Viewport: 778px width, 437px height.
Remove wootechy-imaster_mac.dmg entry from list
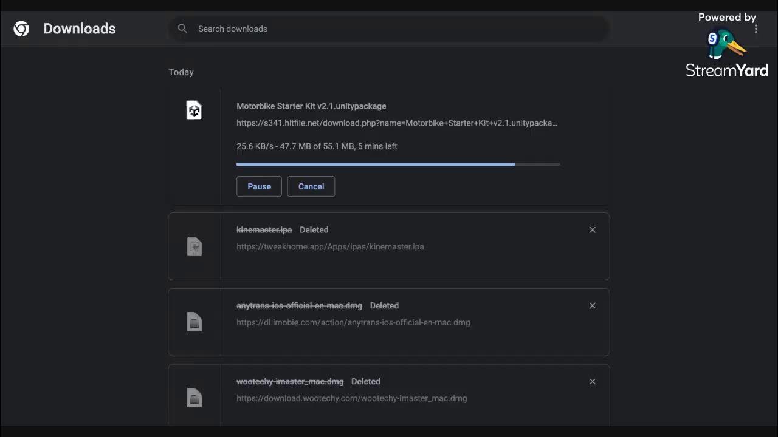tap(593, 382)
